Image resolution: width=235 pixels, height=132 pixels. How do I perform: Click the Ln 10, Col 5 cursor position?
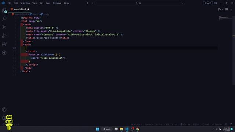tap(136, 124)
